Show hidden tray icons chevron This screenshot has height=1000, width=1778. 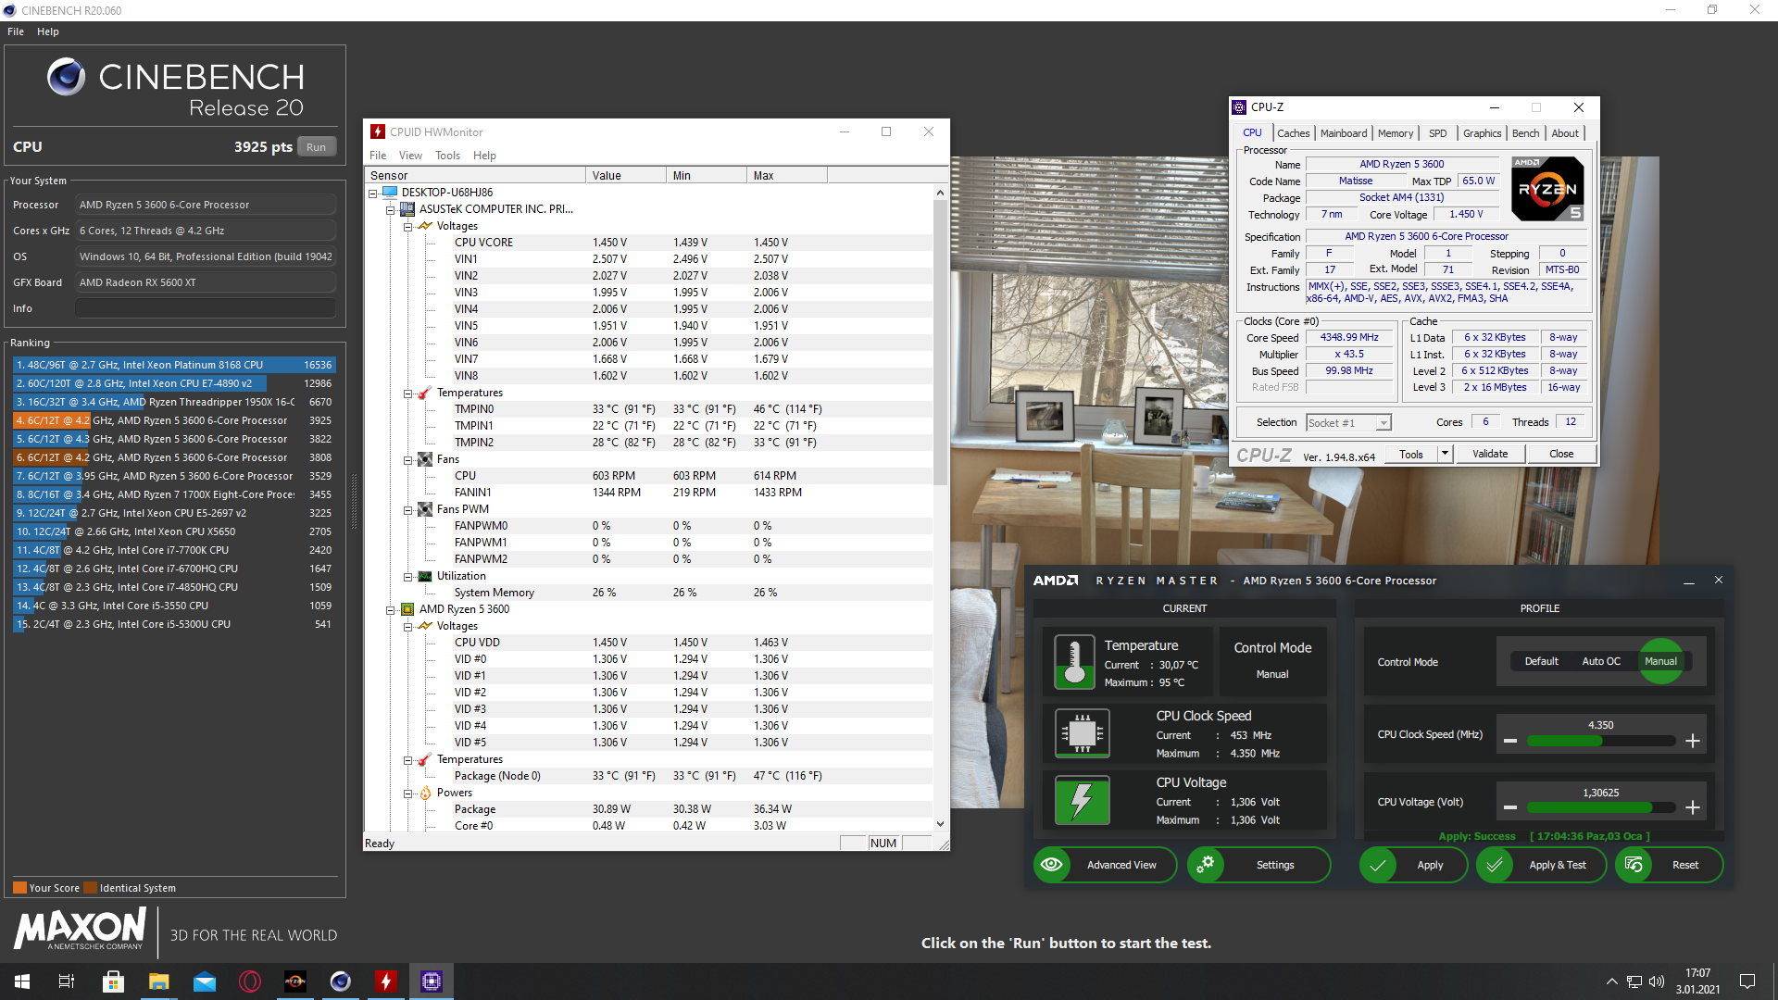click(x=1611, y=981)
